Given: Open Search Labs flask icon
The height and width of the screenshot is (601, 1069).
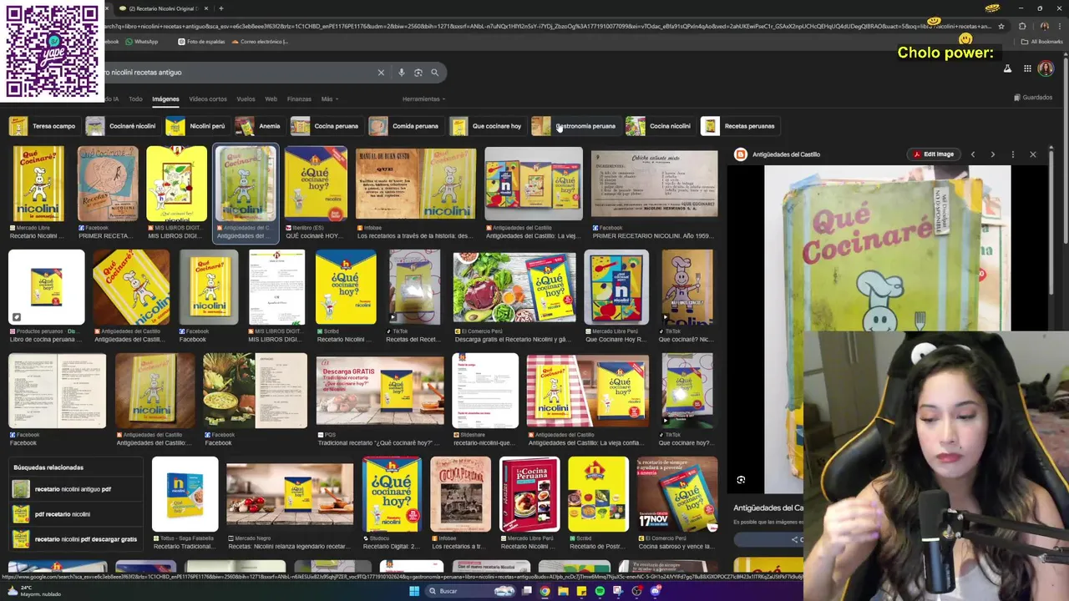Looking at the screenshot, I should click(x=1007, y=68).
